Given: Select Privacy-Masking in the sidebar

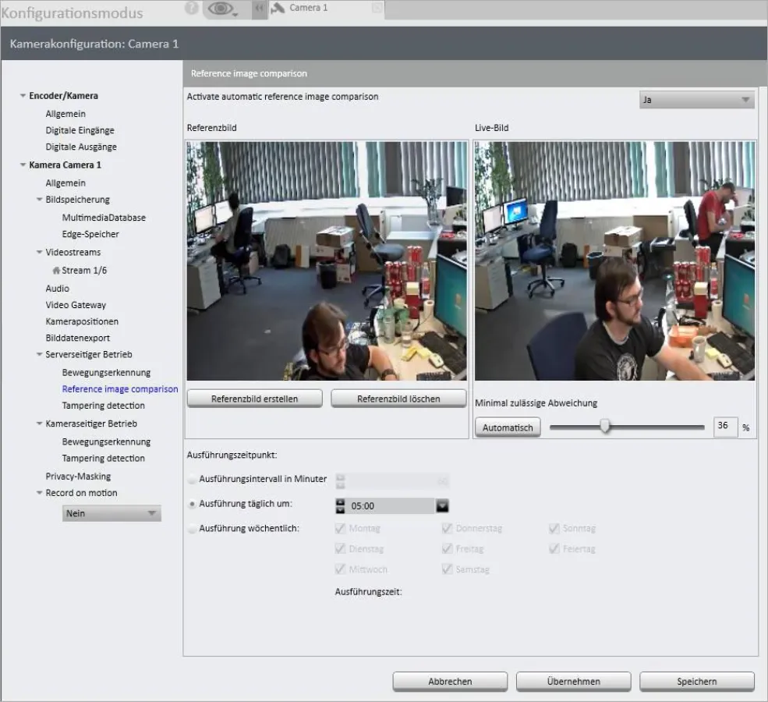Looking at the screenshot, I should (78, 476).
